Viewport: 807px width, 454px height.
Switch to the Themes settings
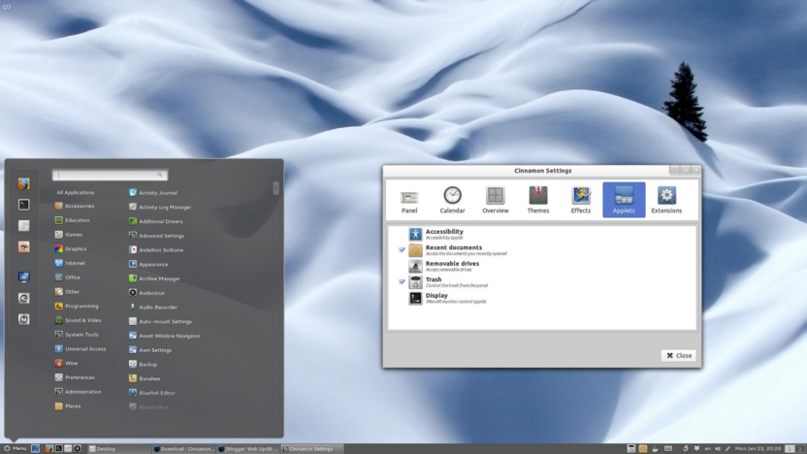(x=537, y=200)
